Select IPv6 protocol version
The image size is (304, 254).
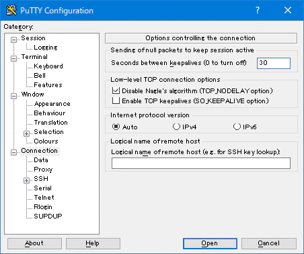point(237,127)
